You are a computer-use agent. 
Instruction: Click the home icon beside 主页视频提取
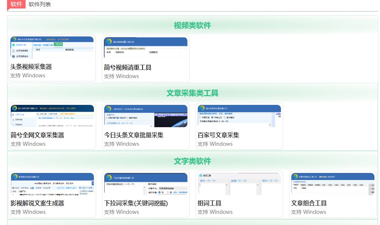14,51
